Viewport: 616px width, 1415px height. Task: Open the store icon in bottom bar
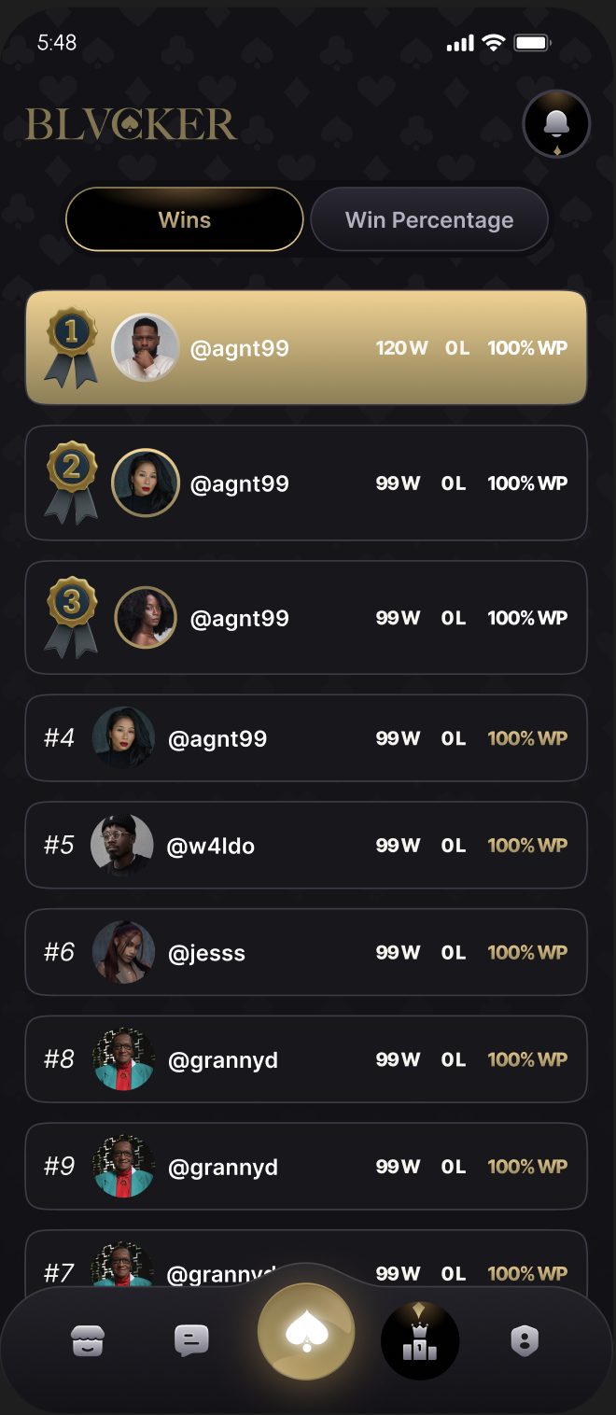pyautogui.click(x=88, y=1341)
